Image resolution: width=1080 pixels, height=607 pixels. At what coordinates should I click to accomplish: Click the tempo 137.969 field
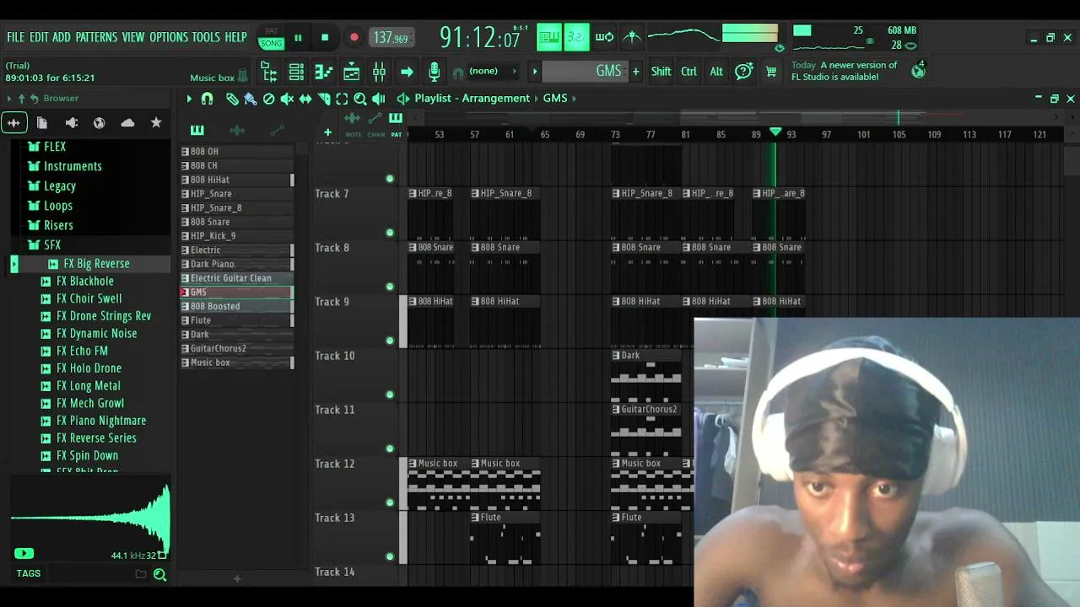[x=391, y=38]
